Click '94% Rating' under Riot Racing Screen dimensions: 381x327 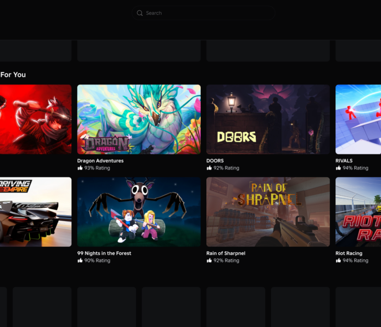click(x=355, y=261)
